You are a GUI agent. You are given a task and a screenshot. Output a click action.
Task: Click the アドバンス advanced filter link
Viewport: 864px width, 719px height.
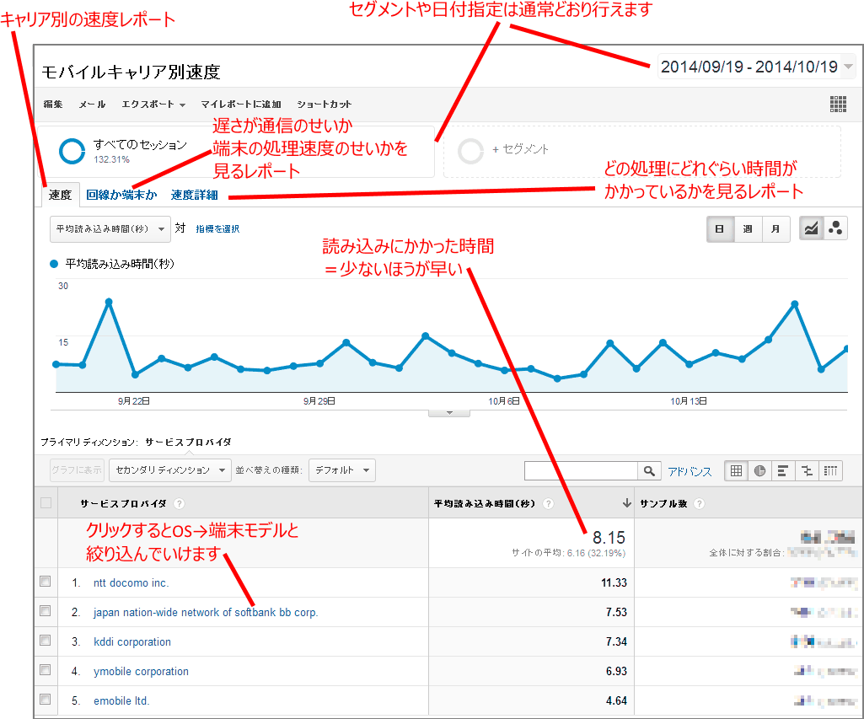coord(690,471)
